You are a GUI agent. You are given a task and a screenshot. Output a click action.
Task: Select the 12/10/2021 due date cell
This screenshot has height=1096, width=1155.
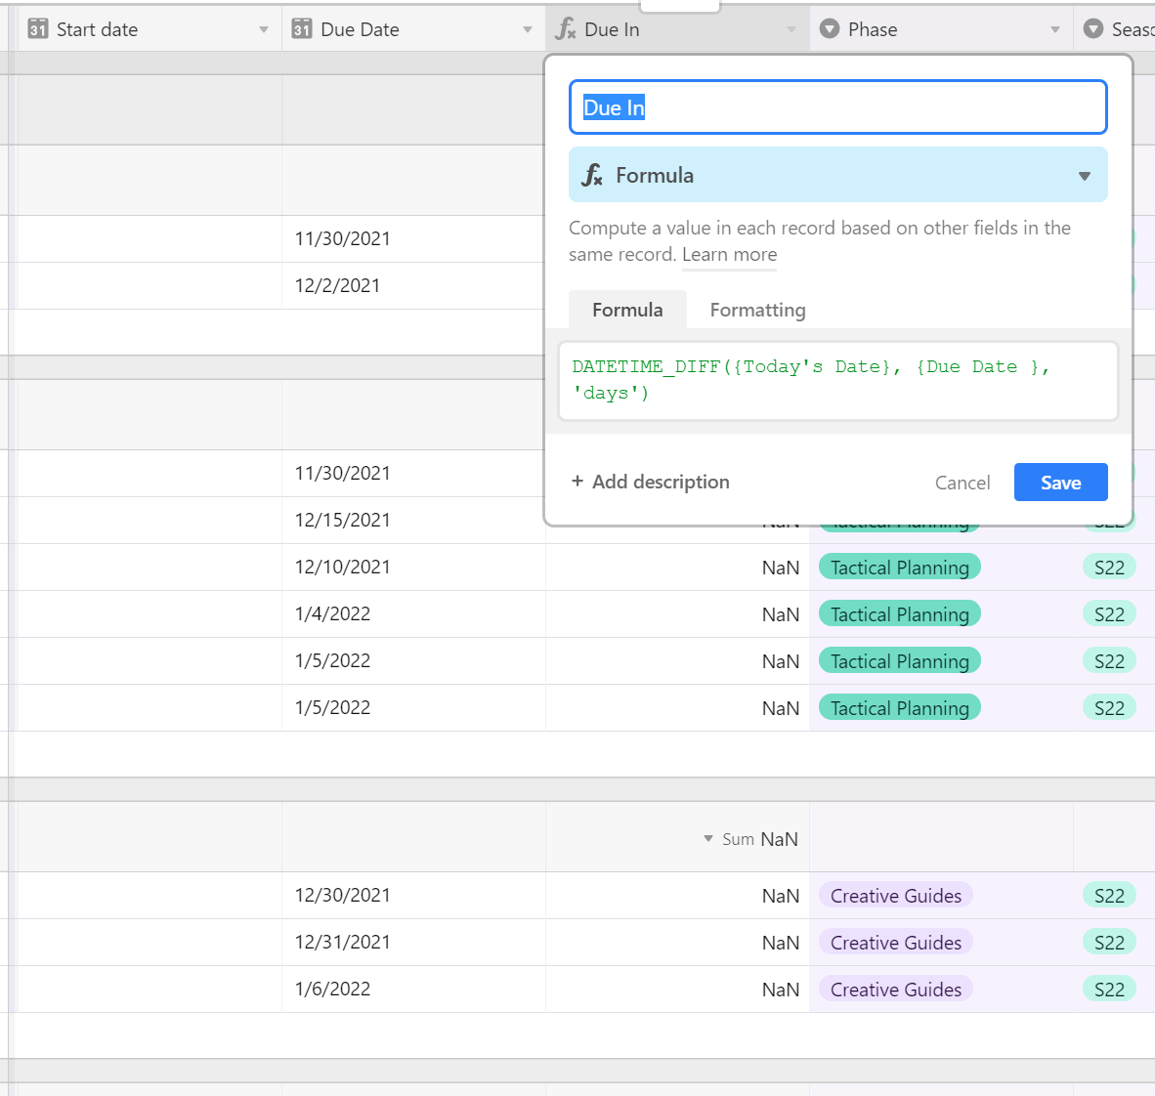click(414, 568)
